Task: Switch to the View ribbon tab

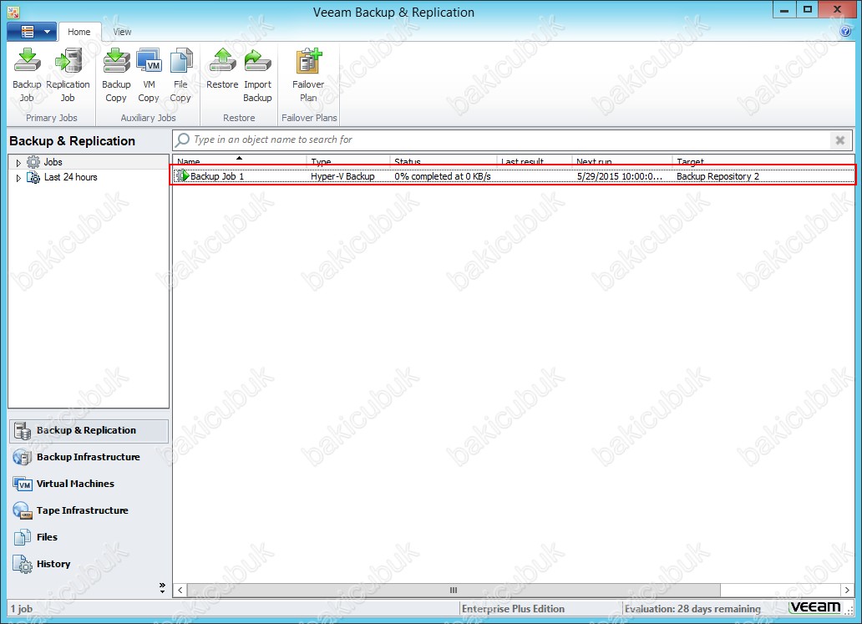Action: [x=122, y=32]
